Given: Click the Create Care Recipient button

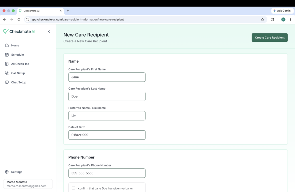Looking at the screenshot, I should [270, 37].
